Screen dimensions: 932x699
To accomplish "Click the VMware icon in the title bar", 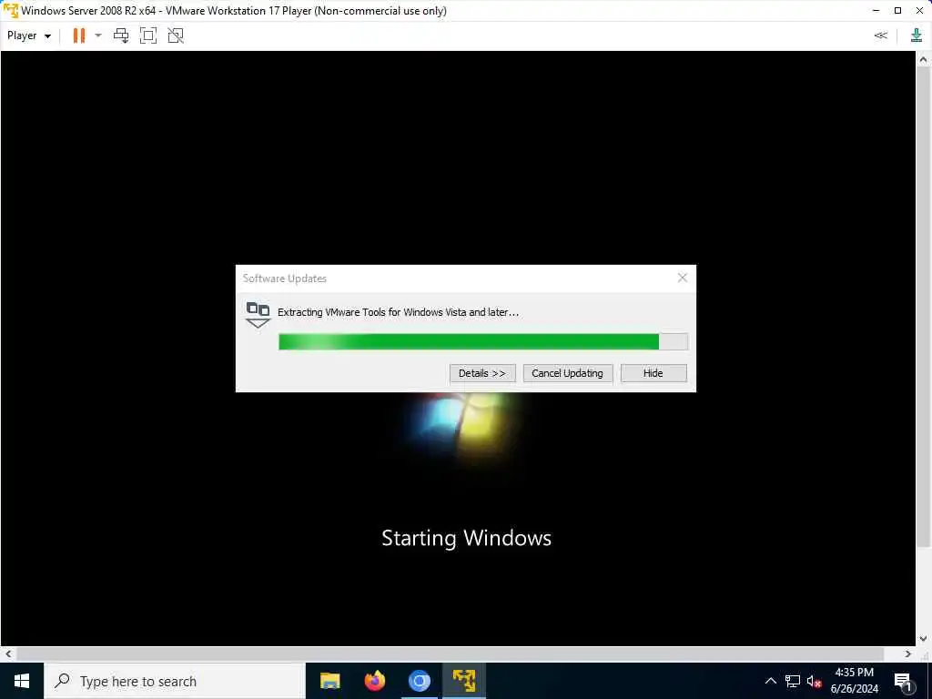I will (x=11, y=11).
